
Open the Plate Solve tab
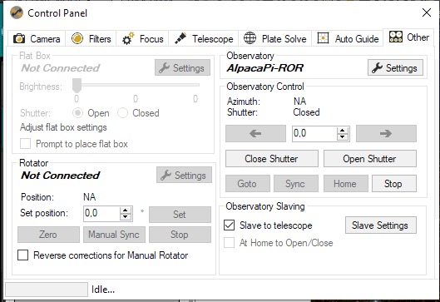point(274,38)
